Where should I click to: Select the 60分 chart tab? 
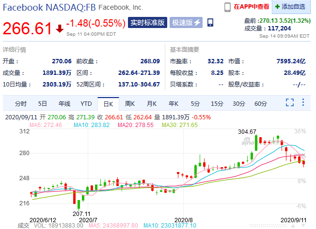point(261,104)
